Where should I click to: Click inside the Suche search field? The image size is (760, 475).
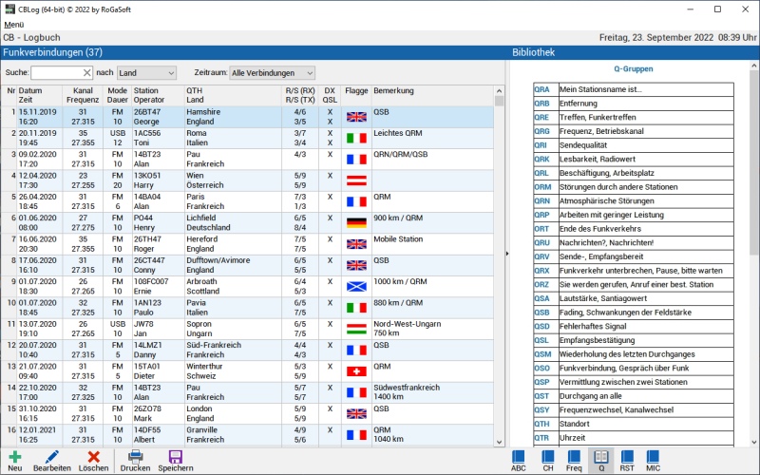tap(56, 72)
